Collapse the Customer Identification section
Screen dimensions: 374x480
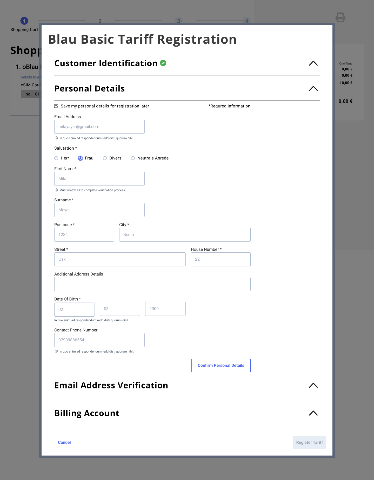tap(313, 63)
